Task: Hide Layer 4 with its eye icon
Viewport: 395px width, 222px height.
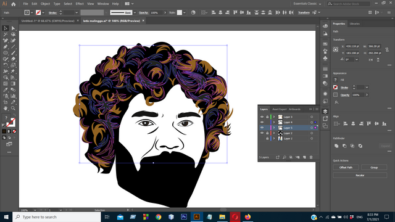Action: tap(262, 122)
